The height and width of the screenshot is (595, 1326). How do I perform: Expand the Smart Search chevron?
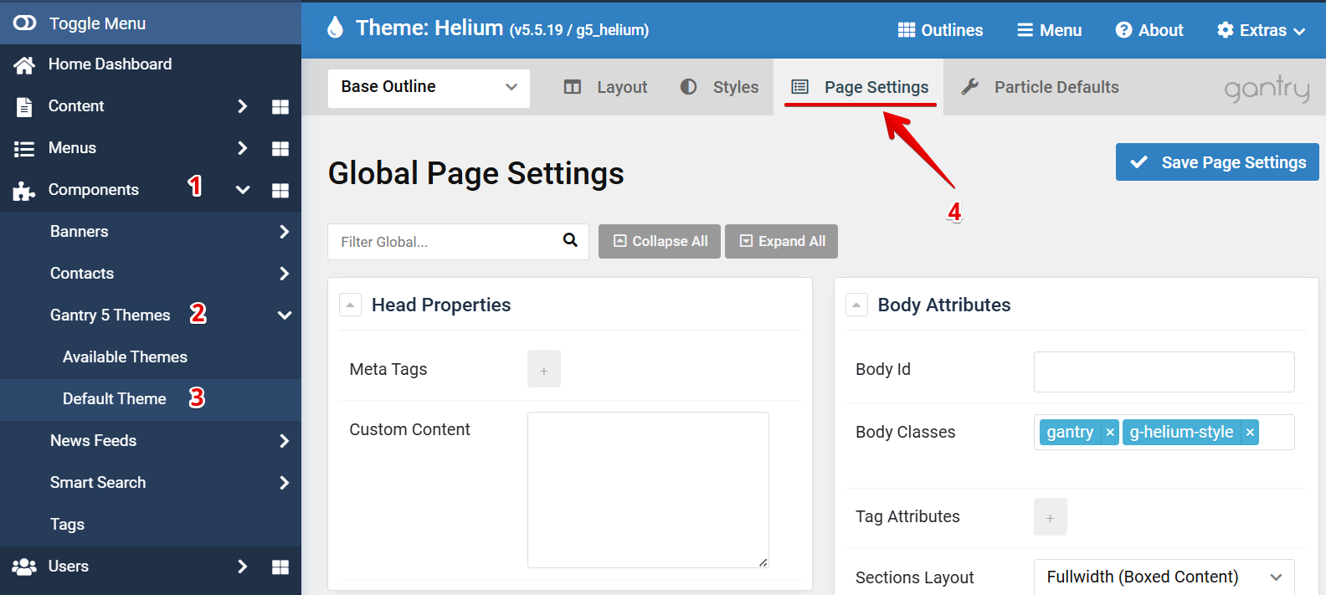[285, 483]
